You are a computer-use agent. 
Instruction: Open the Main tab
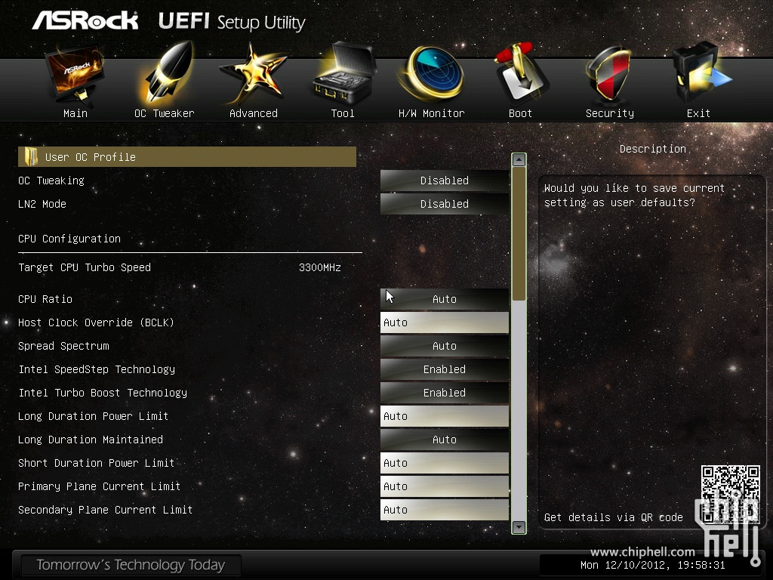point(75,113)
